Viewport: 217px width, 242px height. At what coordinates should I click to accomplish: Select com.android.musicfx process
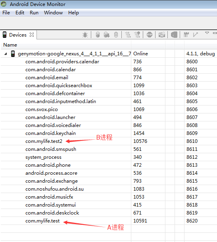pyautogui.click(x=108, y=197)
